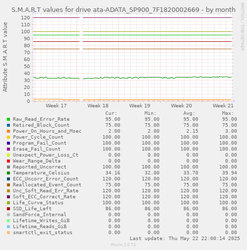This screenshot has height=250, width=247.
Task: Click the Min: column header
Action: 150,113
